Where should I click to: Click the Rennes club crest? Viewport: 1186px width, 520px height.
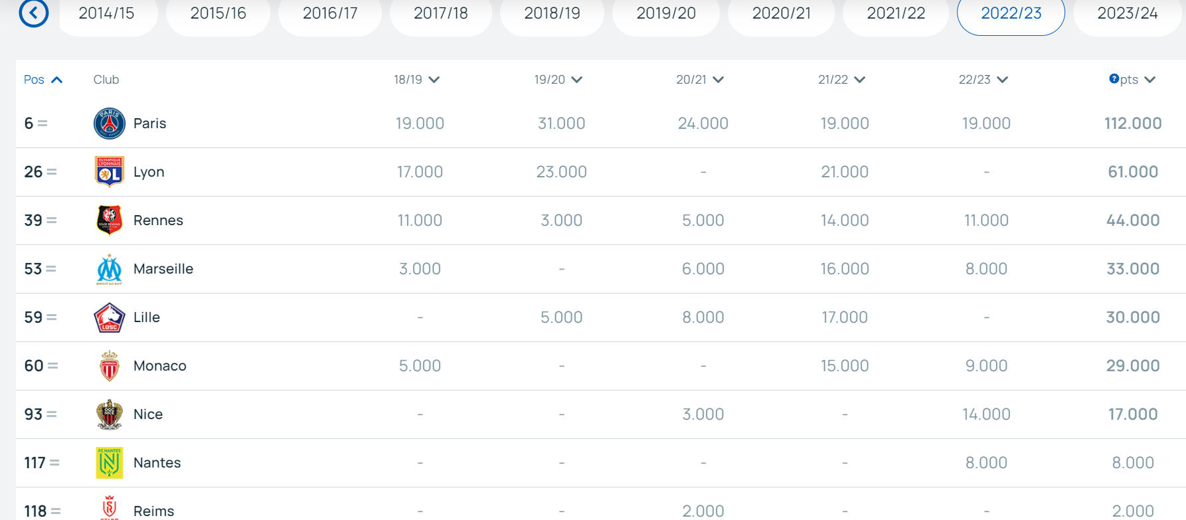110,220
